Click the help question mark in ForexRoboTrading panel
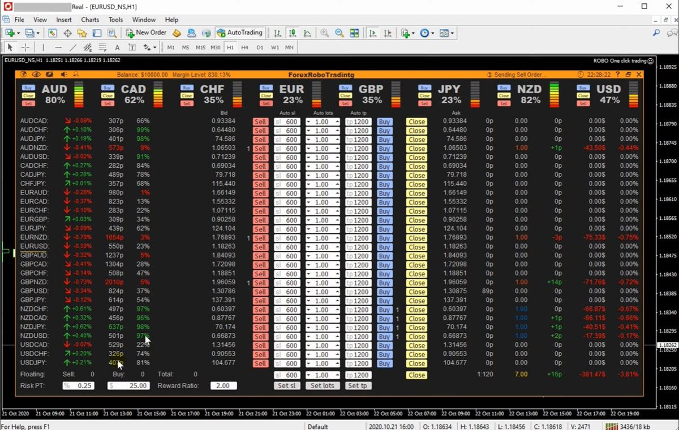 pyautogui.click(x=617, y=75)
